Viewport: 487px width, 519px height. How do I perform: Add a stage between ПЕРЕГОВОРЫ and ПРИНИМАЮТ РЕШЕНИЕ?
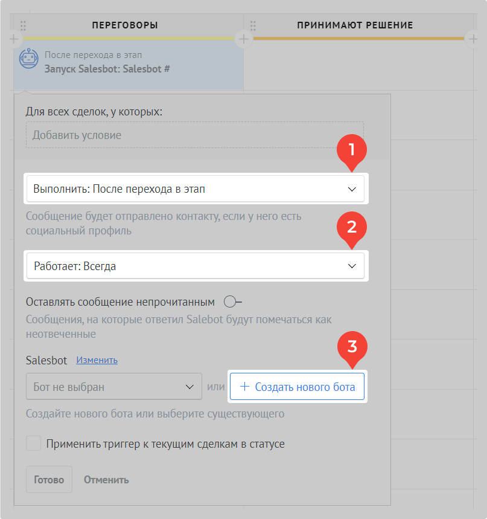click(243, 39)
